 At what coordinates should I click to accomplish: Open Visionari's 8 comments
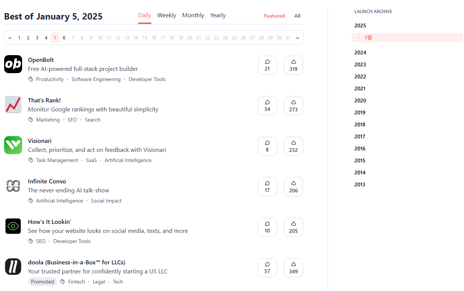pyautogui.click(x=267, y=146)
